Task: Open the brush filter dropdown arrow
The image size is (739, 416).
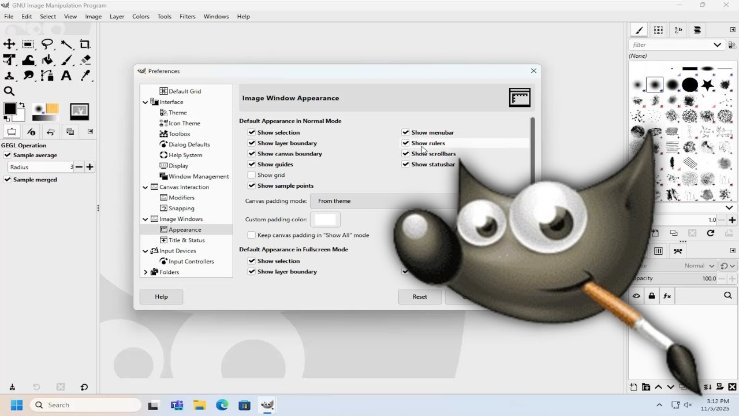Action: point(717,45)
